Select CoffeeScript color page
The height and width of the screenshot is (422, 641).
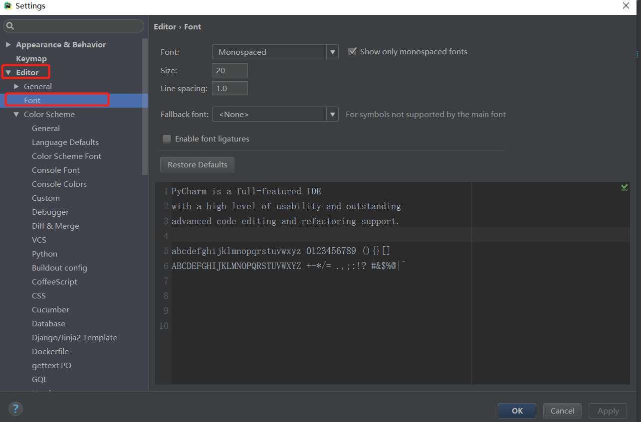coord(54,281)
